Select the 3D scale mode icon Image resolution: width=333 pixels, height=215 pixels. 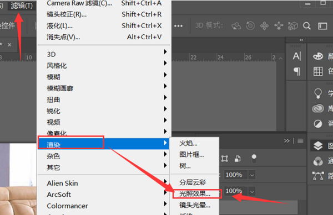[x=293, y=26]
